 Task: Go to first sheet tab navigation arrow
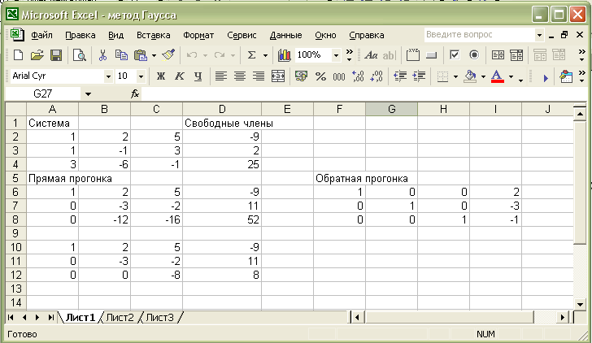pyautogui.click(x=11, y=317)
